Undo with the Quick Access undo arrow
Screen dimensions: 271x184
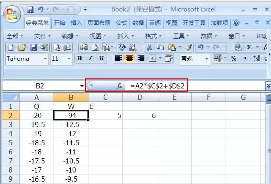click(40, 10)
